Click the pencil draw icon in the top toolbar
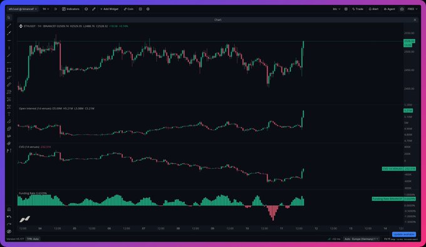This screenshot has height=247, width=426. [94, 9]
